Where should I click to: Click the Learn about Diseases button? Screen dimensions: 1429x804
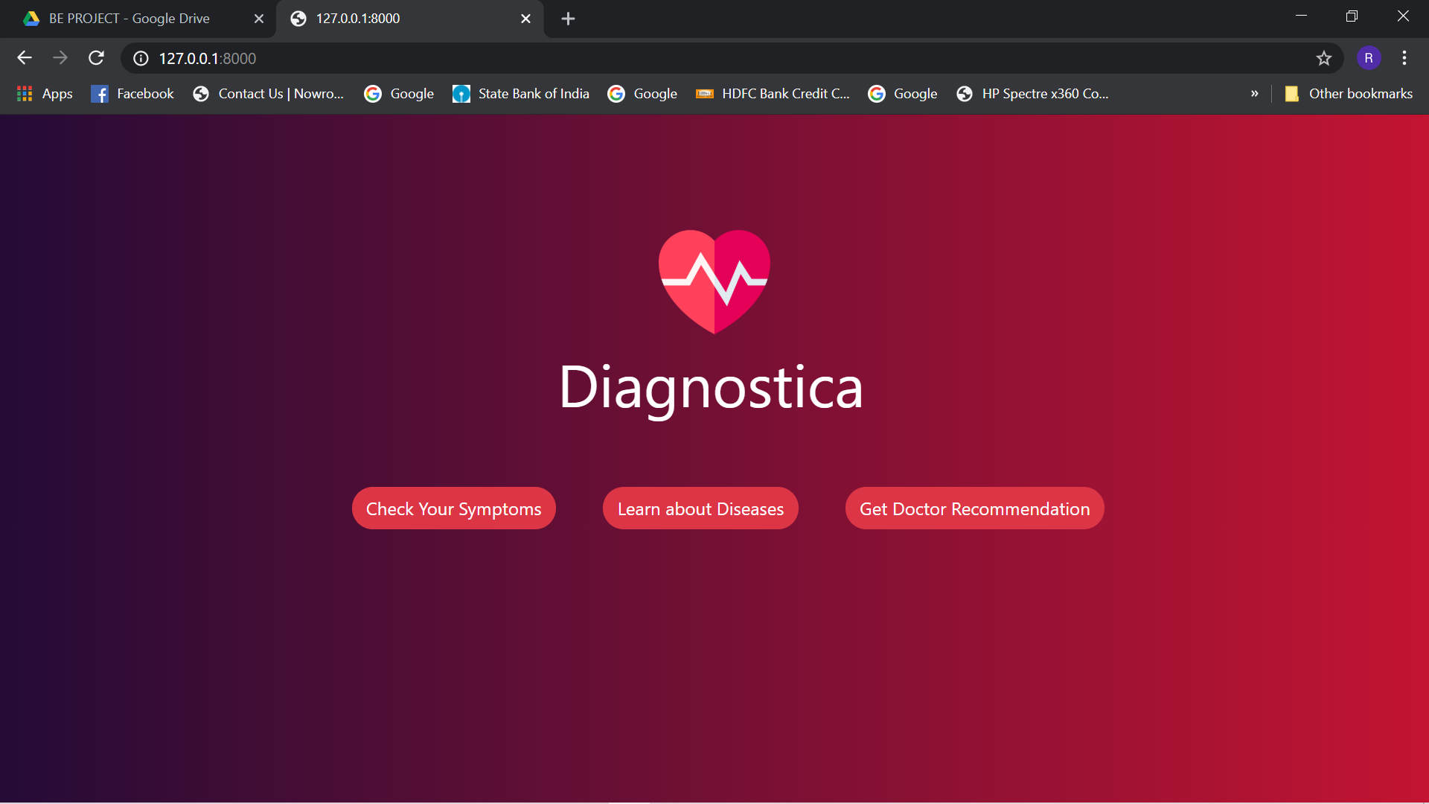point(700,508)
